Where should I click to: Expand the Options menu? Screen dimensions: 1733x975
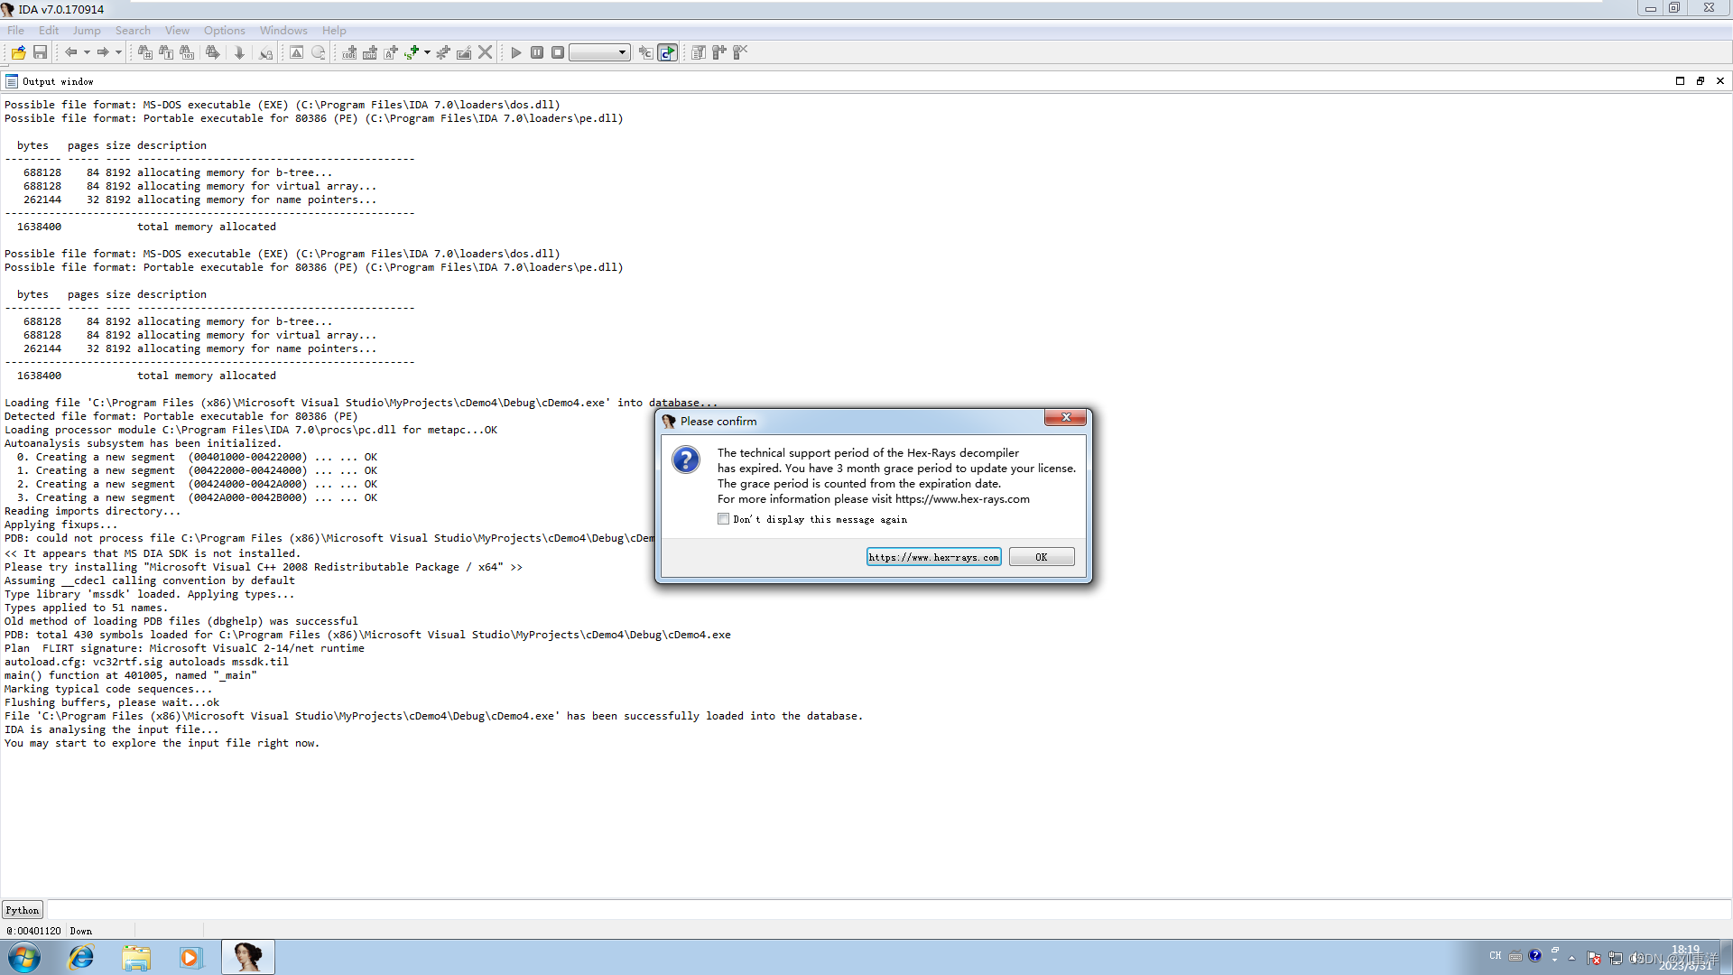[224, 30]
